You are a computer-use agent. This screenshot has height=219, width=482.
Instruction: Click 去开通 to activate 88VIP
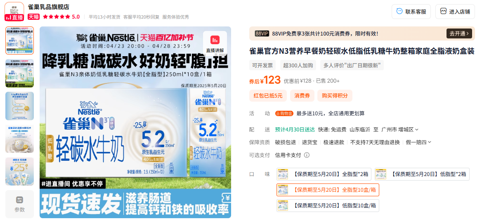[x=459, y=33]
